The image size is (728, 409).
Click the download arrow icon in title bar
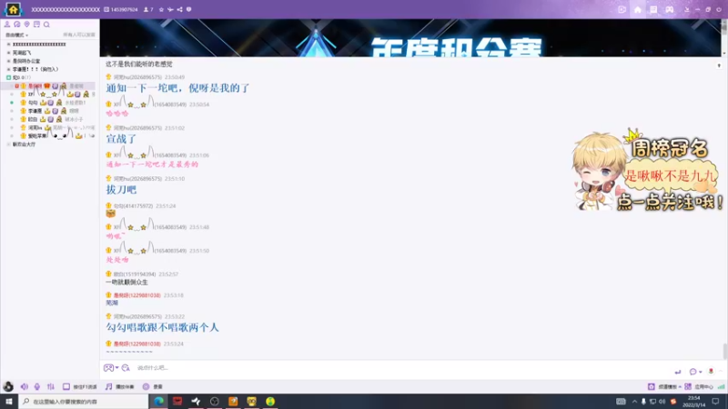click(x=687, y=9)
